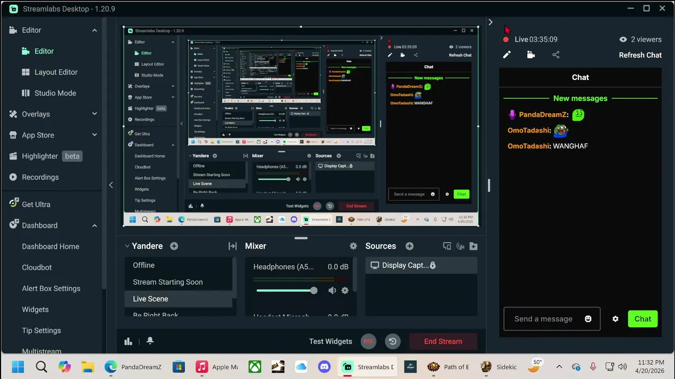Open Tip Settings
Screen dimensions: 675x379
pos(41,331)
